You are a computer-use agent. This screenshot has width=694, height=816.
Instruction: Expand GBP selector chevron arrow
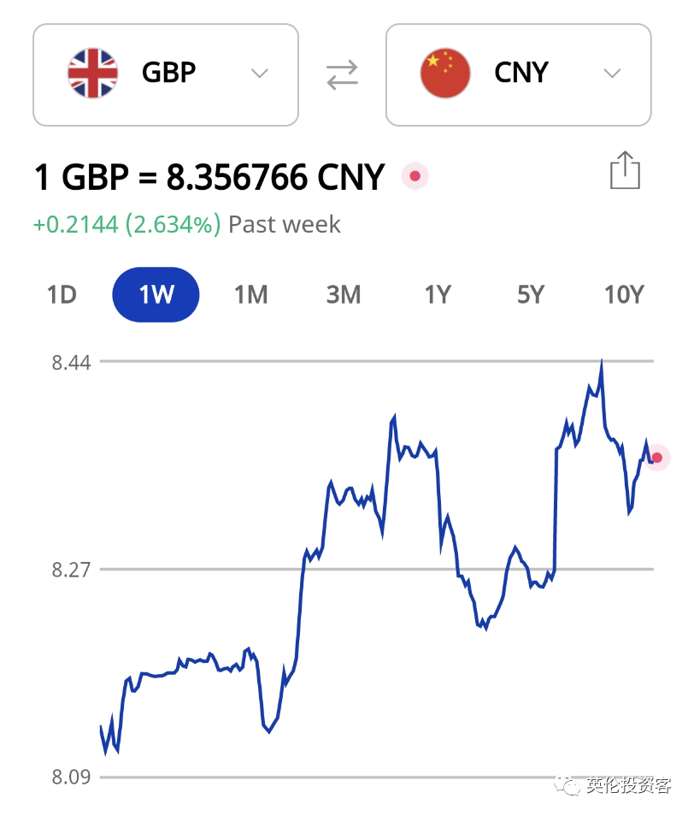tap(260, 74)
